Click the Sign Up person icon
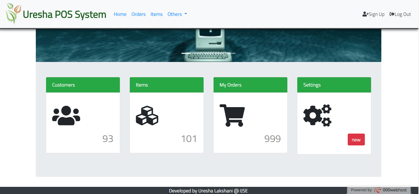Screen dimensions: 419x194 tap(365, 13)
